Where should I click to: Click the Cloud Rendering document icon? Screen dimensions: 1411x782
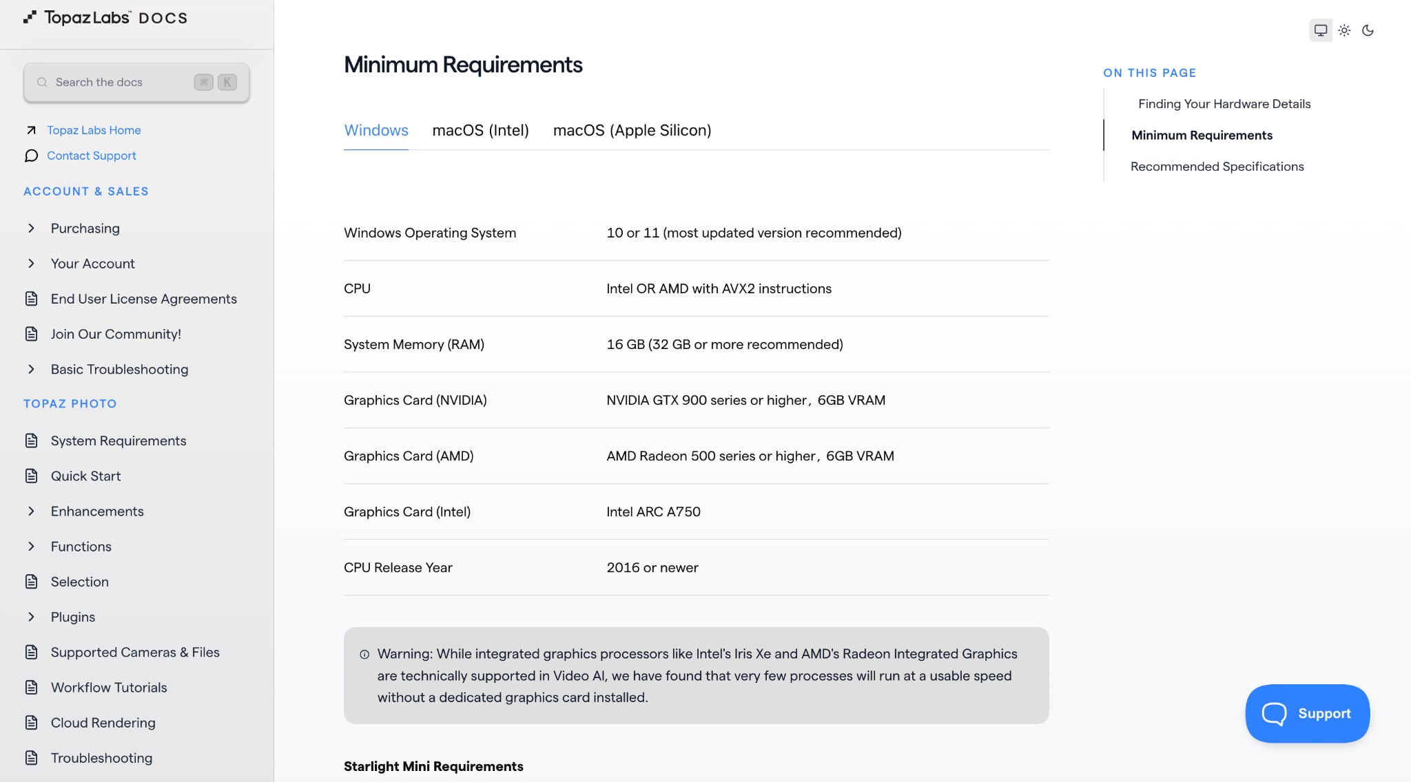[x=32, y=723]
